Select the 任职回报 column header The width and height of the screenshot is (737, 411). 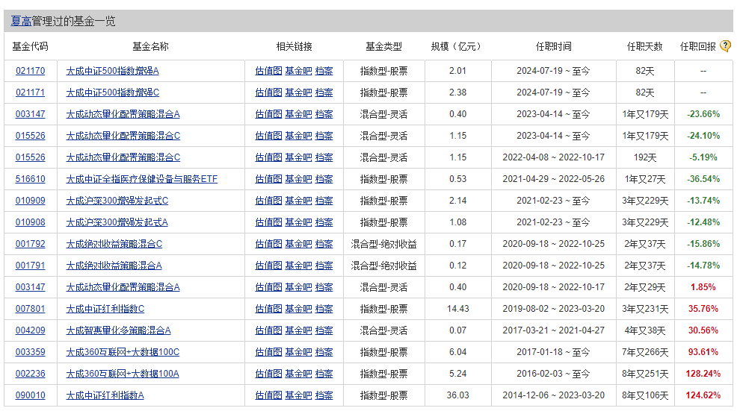[698, 46]
